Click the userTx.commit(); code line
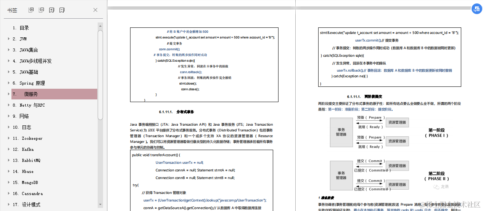The image size is (483, 211). pyautogui.click(x=377, y=40)
